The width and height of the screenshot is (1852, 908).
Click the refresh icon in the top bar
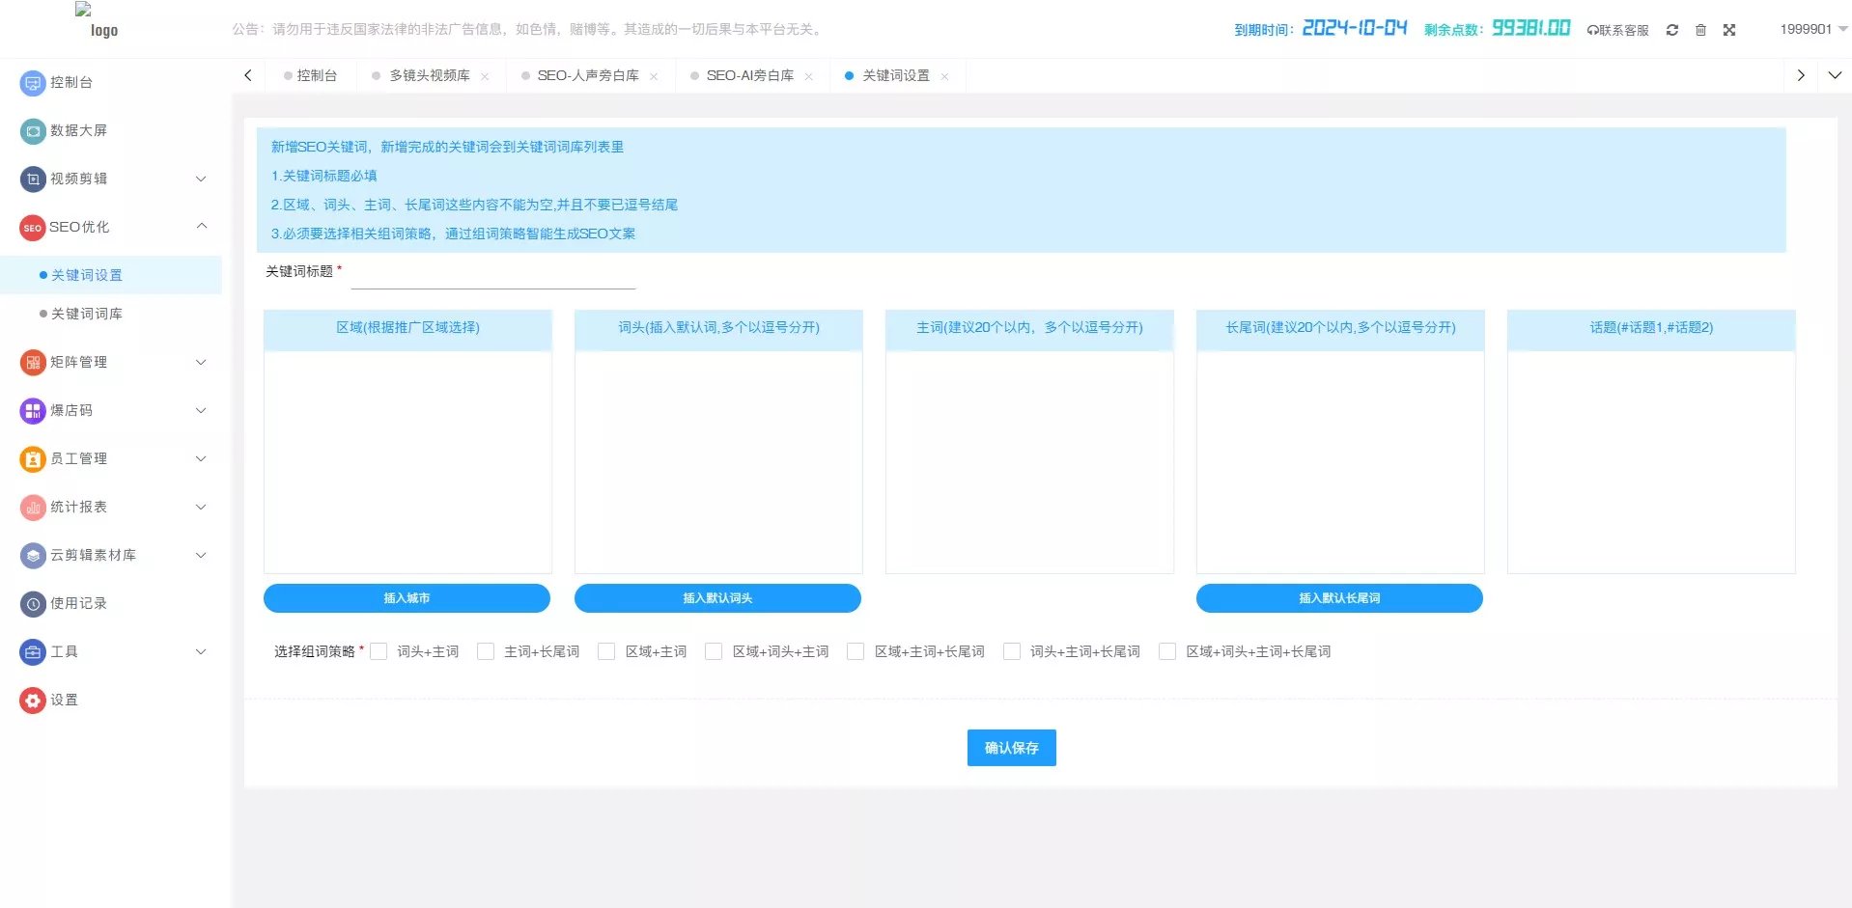[x=1671, y=29]
